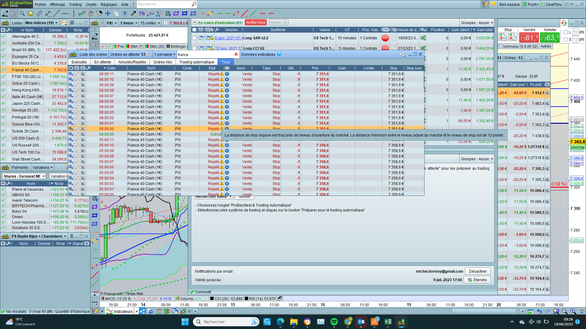
Task: Switch to the Annulés/Rejetés tab
Action: (132, 62)
